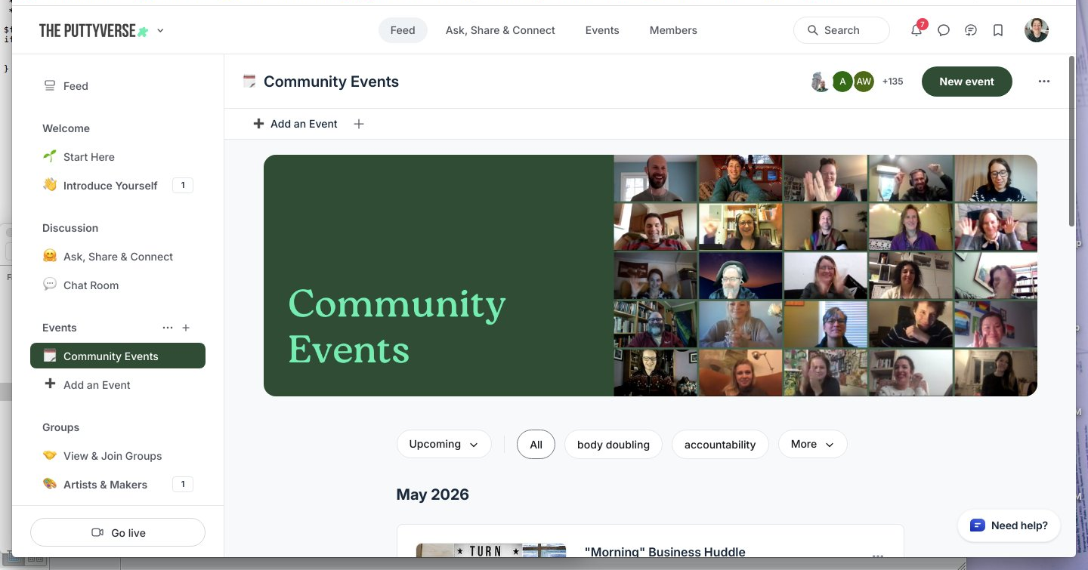1088x570 pixels.
Task: Open the Upcoming filter dropdown
Action: point(444,444)
